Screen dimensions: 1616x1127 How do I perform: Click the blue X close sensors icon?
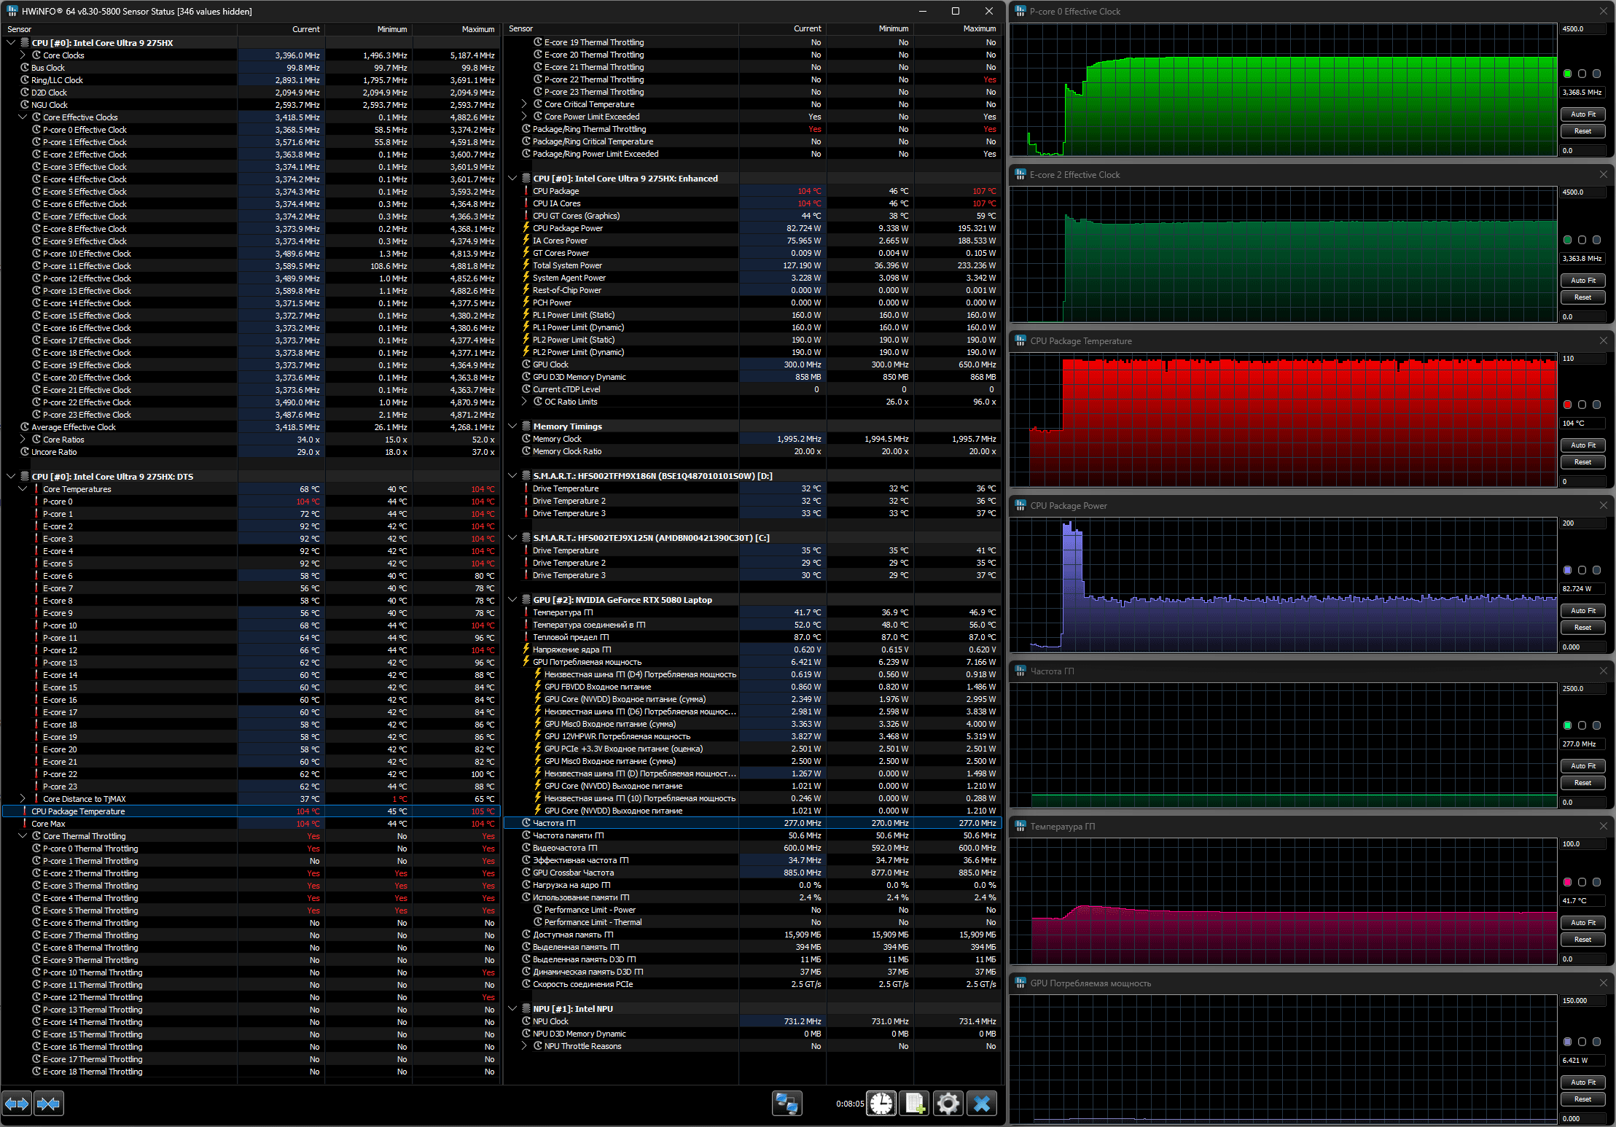(x=982, y=1104)
